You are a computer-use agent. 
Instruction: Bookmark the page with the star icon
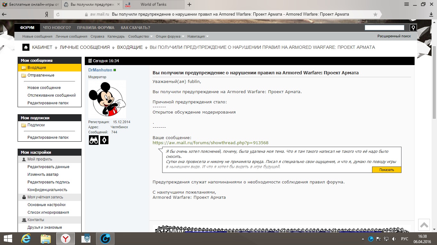point(375,14)
